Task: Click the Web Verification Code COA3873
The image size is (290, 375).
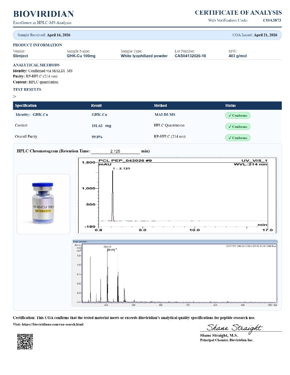Action: [272, 20]
